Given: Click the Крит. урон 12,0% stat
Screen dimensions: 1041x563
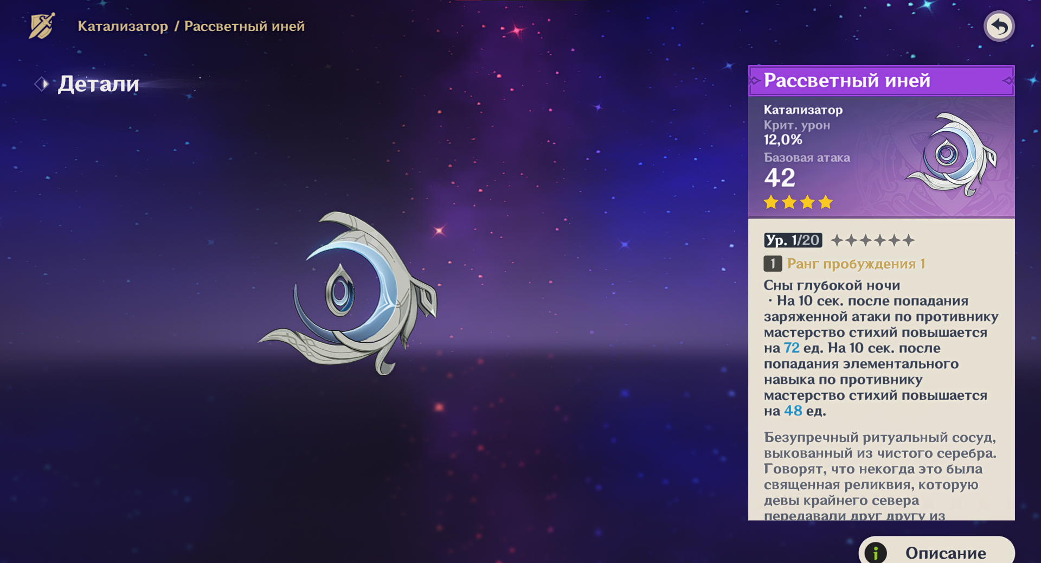Looking at the screenshot, I should 797,132.
